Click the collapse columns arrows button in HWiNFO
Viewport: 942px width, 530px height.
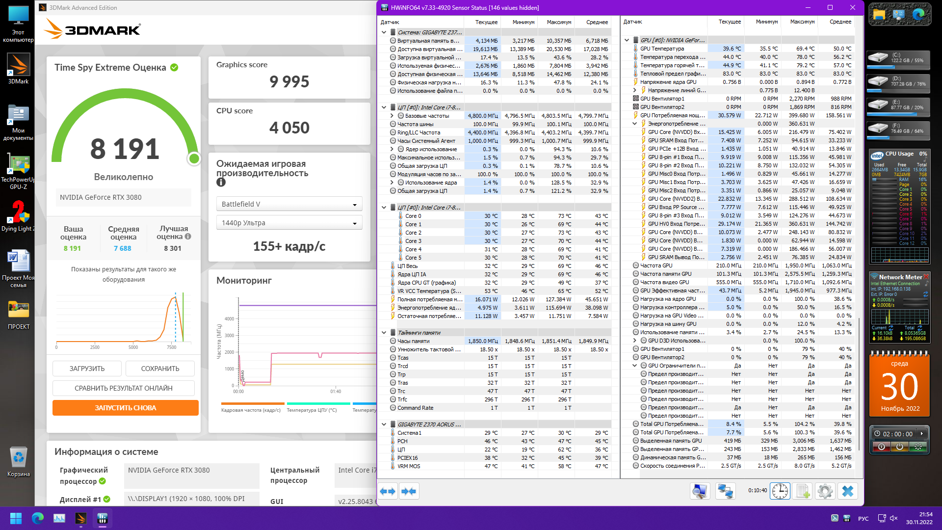(409, 491)
